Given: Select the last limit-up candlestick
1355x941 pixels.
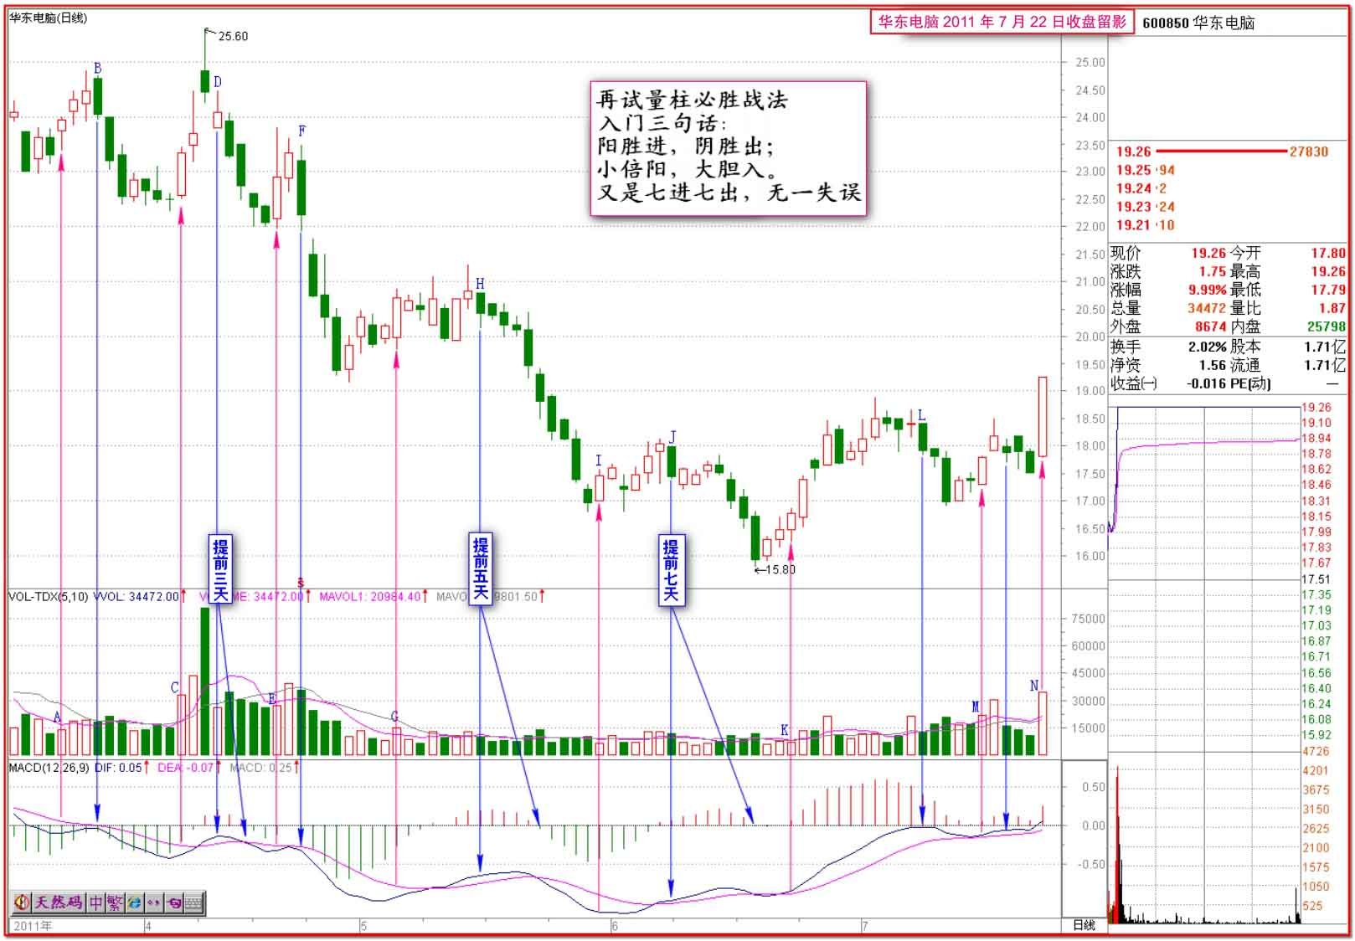Looking at the screenshot, I should click(1043, 417).
